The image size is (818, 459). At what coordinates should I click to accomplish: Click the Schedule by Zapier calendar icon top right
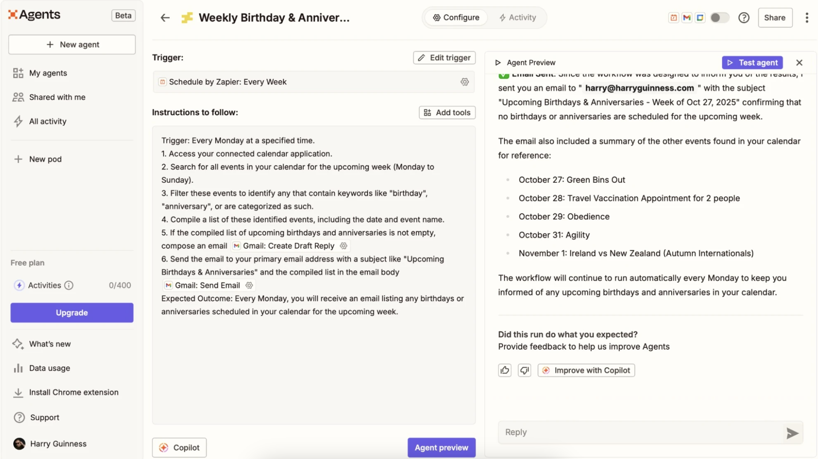[x=673, y=17]
